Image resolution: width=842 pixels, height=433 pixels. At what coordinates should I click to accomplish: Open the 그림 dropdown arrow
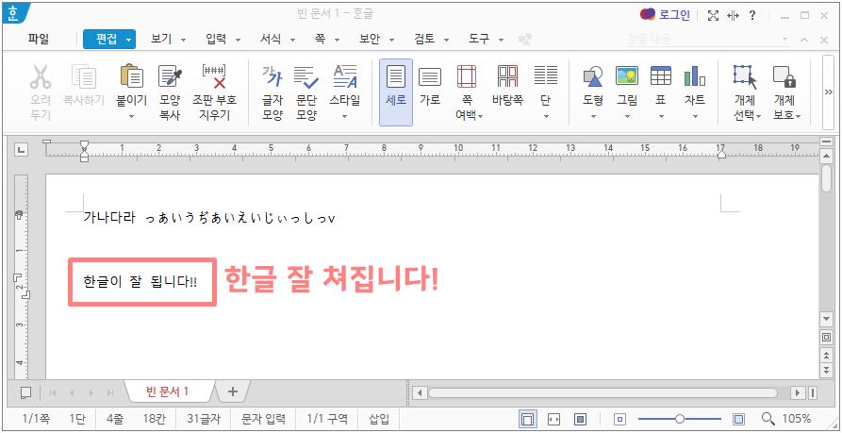point(627,116)
